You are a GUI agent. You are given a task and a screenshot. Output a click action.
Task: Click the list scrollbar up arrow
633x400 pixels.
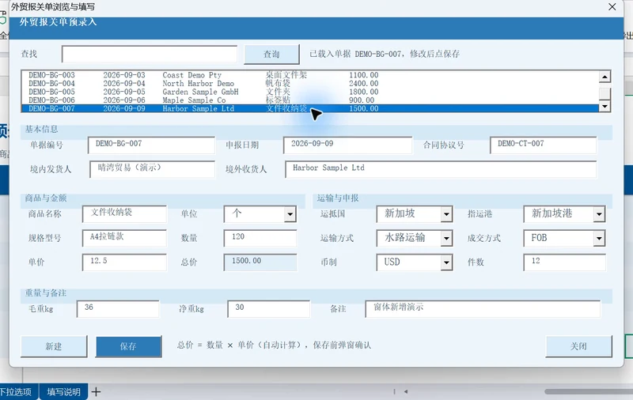[605, 76]
